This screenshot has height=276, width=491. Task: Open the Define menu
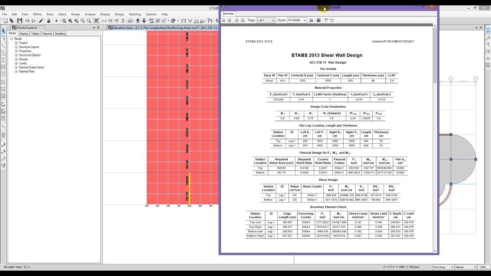pos(37,14)
